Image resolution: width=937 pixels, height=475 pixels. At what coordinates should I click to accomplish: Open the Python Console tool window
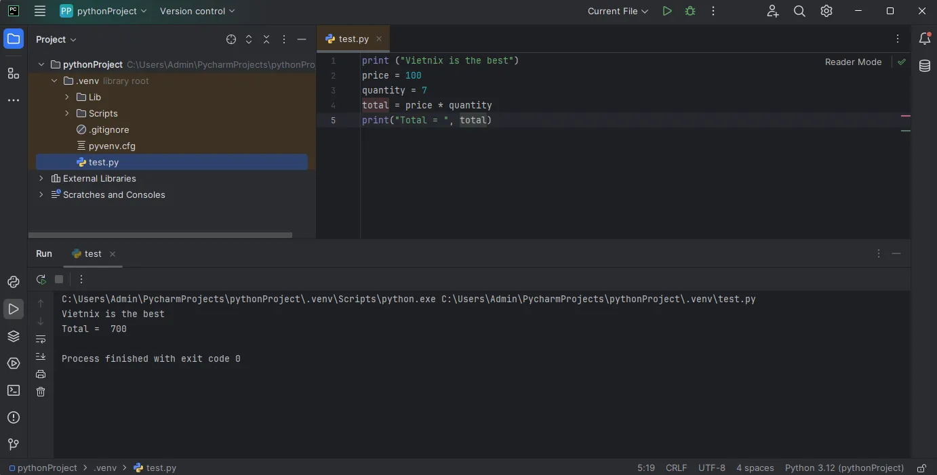click(x=14, y=281)
